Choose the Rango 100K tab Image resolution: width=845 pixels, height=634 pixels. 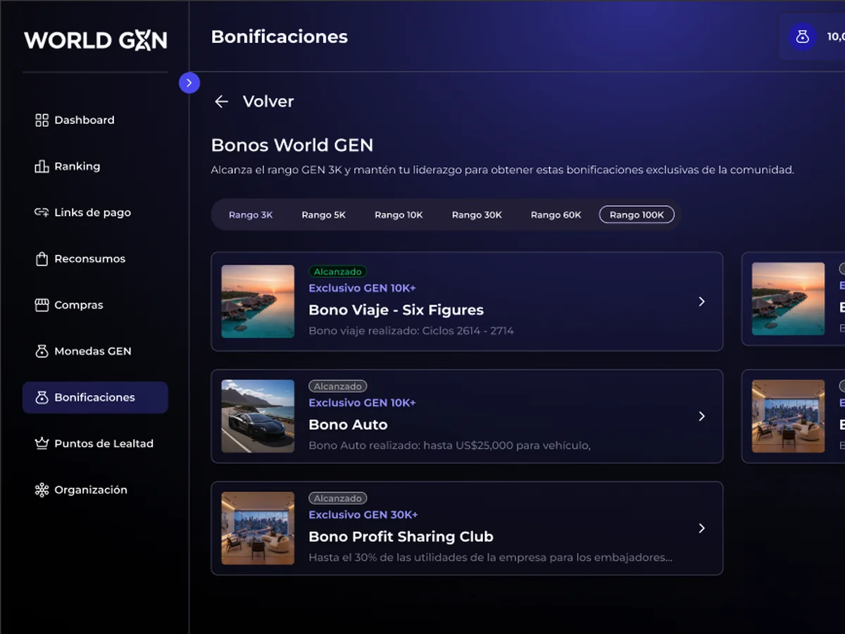[637, 215]
